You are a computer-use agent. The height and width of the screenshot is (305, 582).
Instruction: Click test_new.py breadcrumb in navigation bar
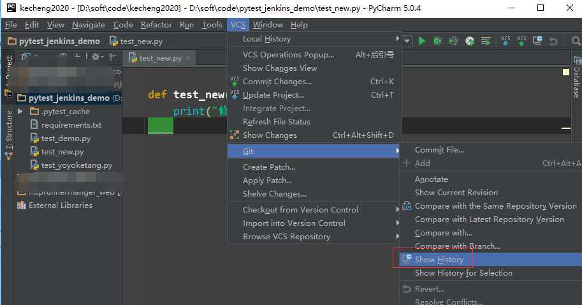(136, 41)
